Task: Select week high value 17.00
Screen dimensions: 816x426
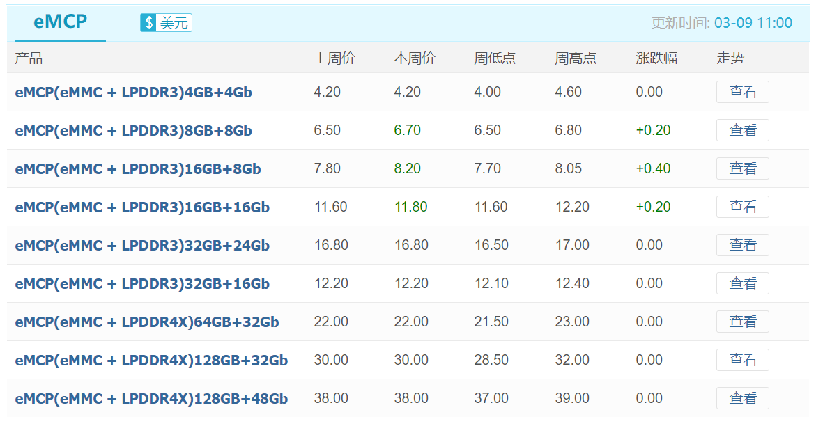Action: tap(572, 245)
